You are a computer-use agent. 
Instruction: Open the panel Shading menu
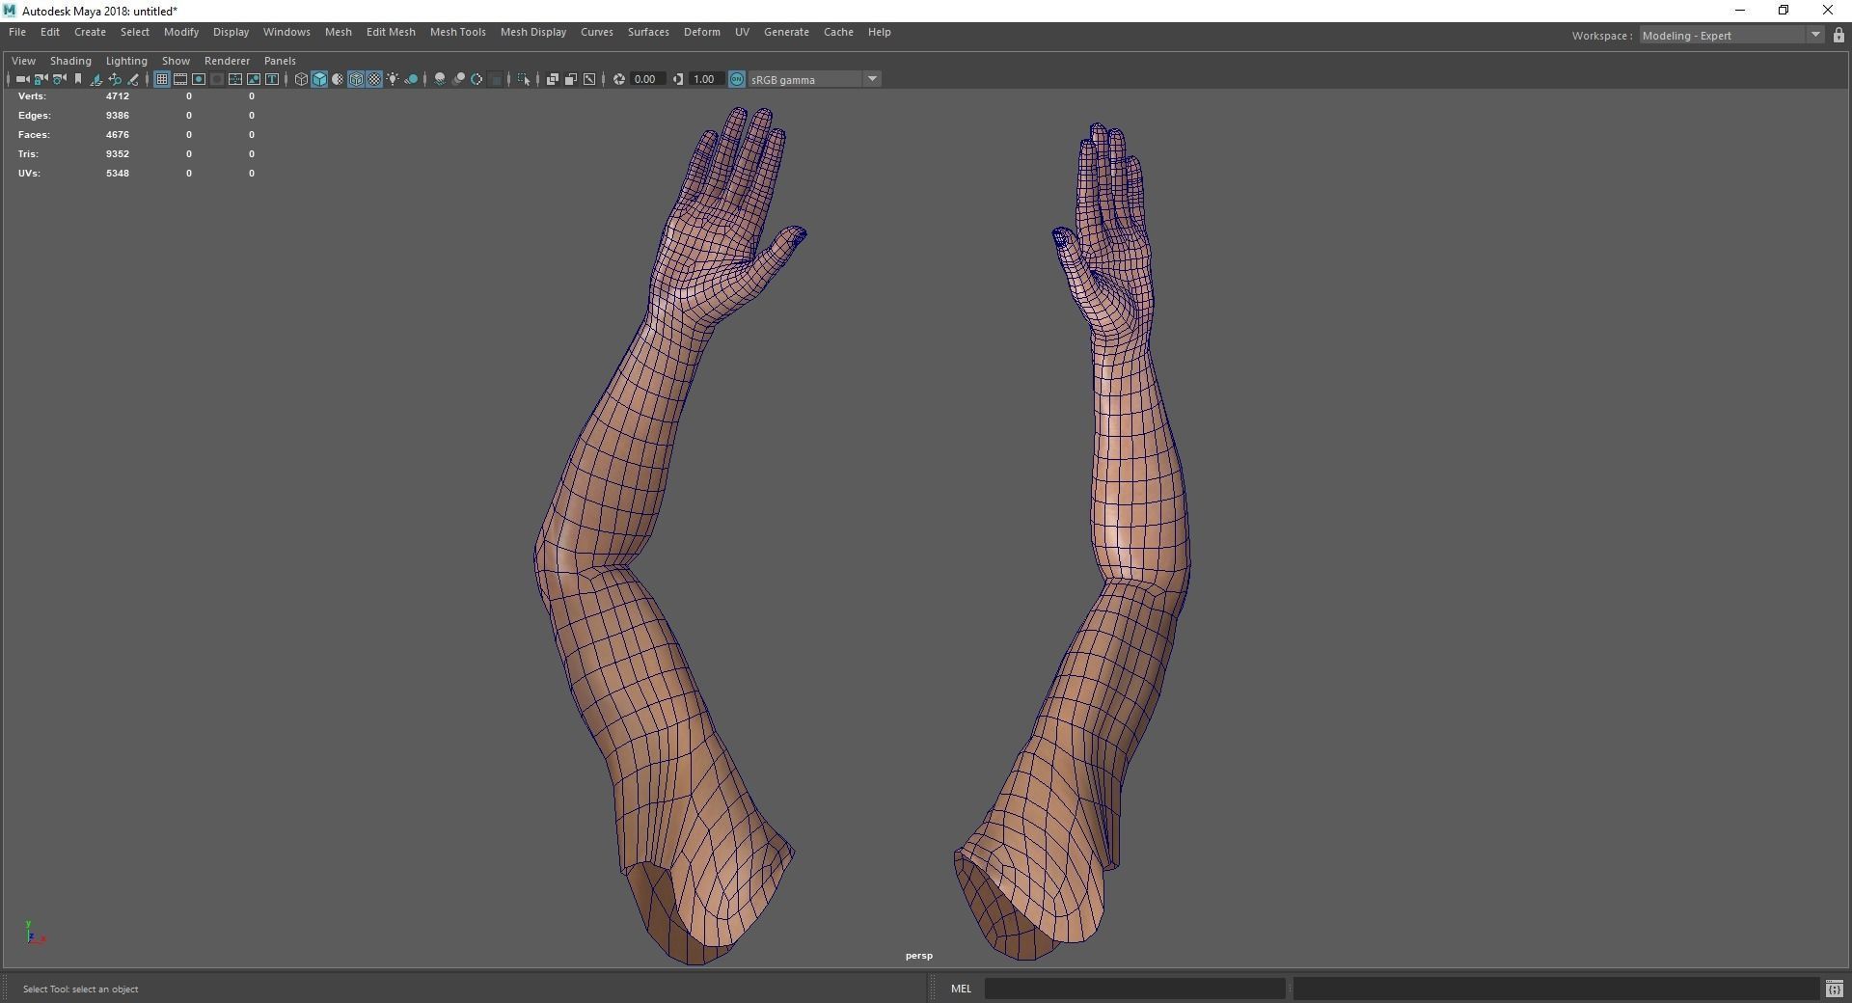[70, 61]
